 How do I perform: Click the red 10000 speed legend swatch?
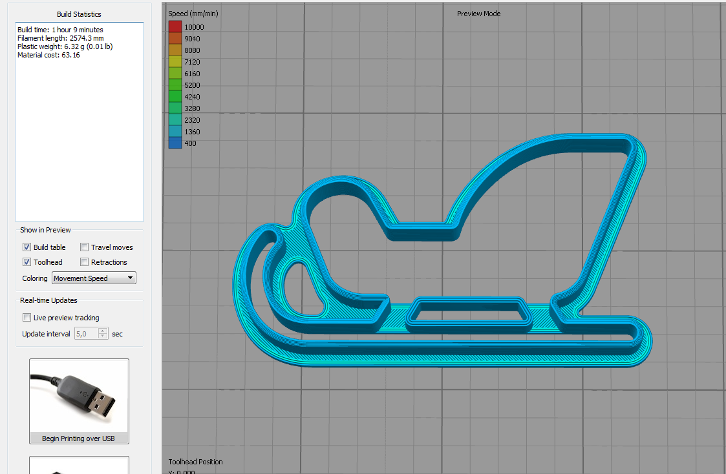tap(175, 27)
